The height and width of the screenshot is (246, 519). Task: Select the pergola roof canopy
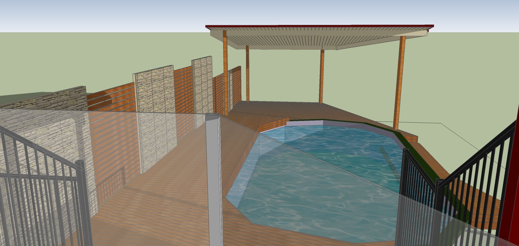(319, 37)
